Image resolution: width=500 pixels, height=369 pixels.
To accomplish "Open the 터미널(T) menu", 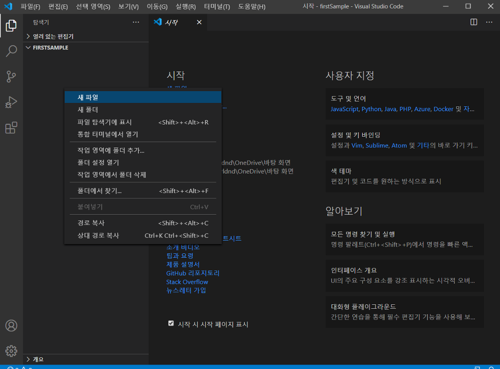I will pos(217,6).
